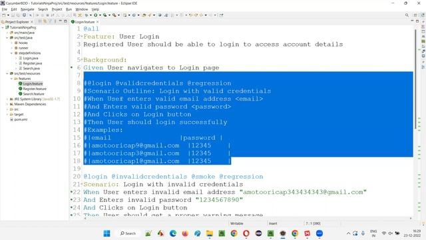The image size is (426, 240).
Task: Expand the JRE System Library node
Action: tap(7, 99)
